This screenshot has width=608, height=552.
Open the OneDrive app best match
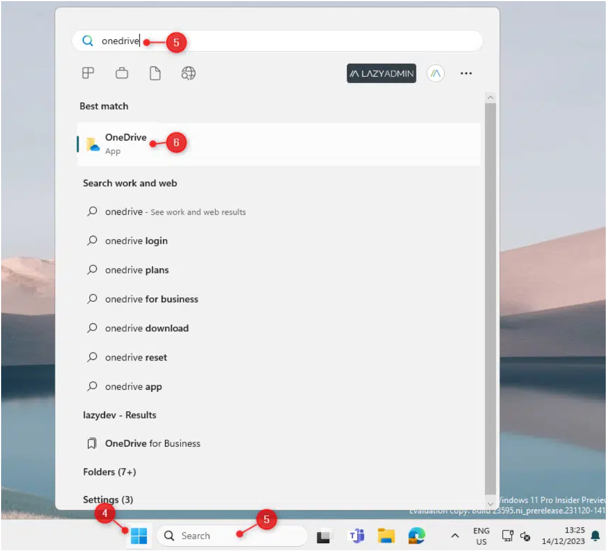(279, 144)
